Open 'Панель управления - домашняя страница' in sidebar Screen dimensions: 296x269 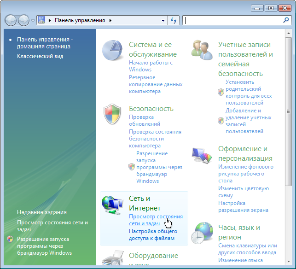tap(45, 43)
